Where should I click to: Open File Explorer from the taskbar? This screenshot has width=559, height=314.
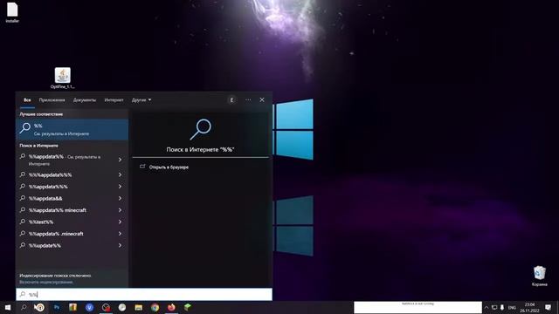(x=139, y=307)
